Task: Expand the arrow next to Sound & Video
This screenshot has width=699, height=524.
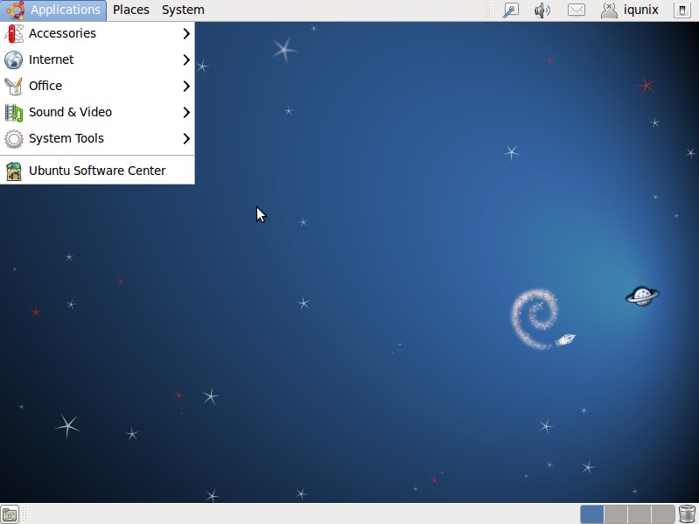Action: (x=186, y=112)
